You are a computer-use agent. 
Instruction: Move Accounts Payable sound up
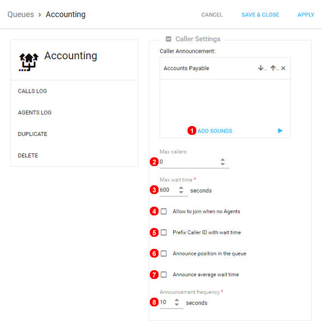[x=274, y=68]
